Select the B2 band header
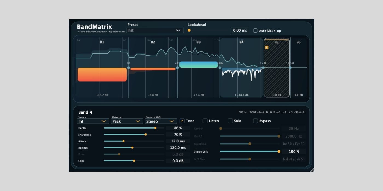Viewport: 383px width, 191px height. [x=153, y=42]
